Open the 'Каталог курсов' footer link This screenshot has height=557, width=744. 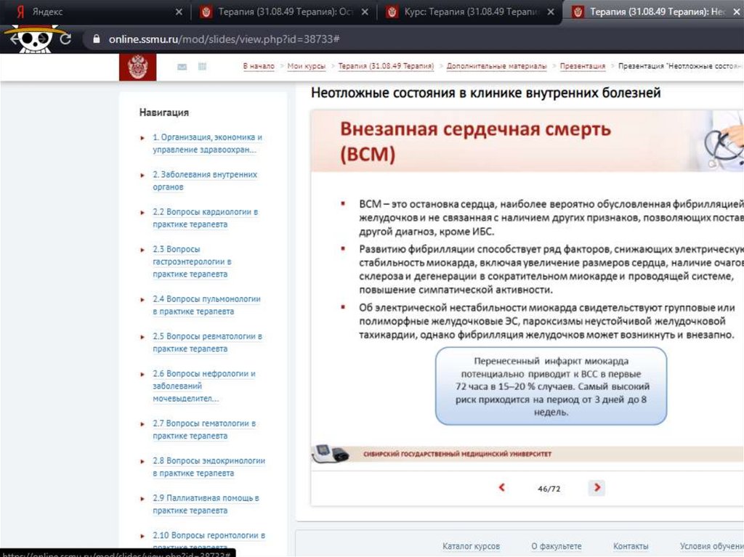tap(471, 546)
